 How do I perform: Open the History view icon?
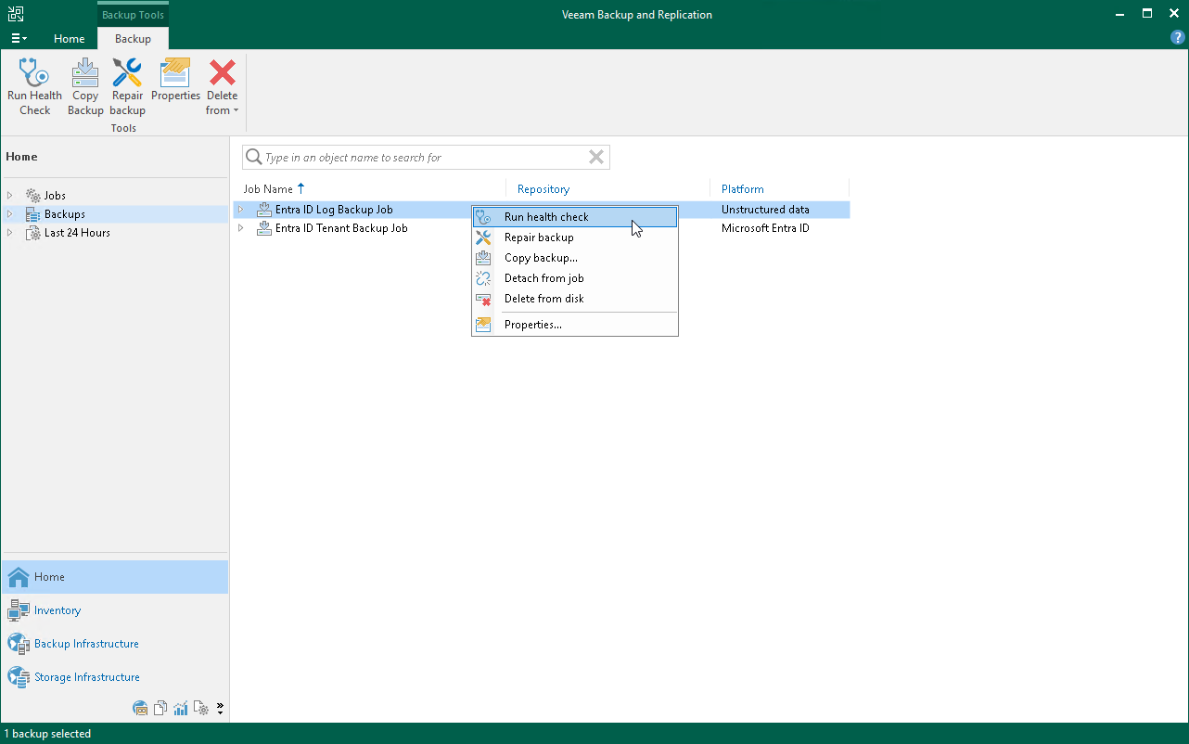point(202,709)
